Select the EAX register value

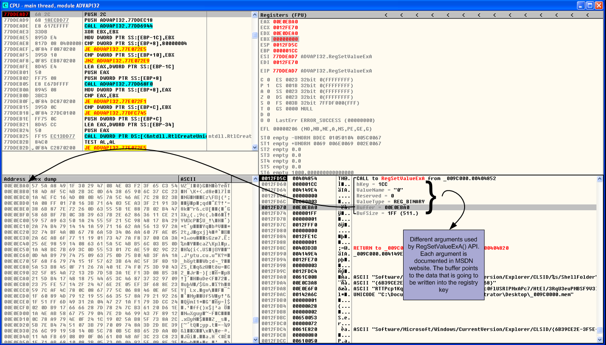pyautogui.click(x=285, y=22)
